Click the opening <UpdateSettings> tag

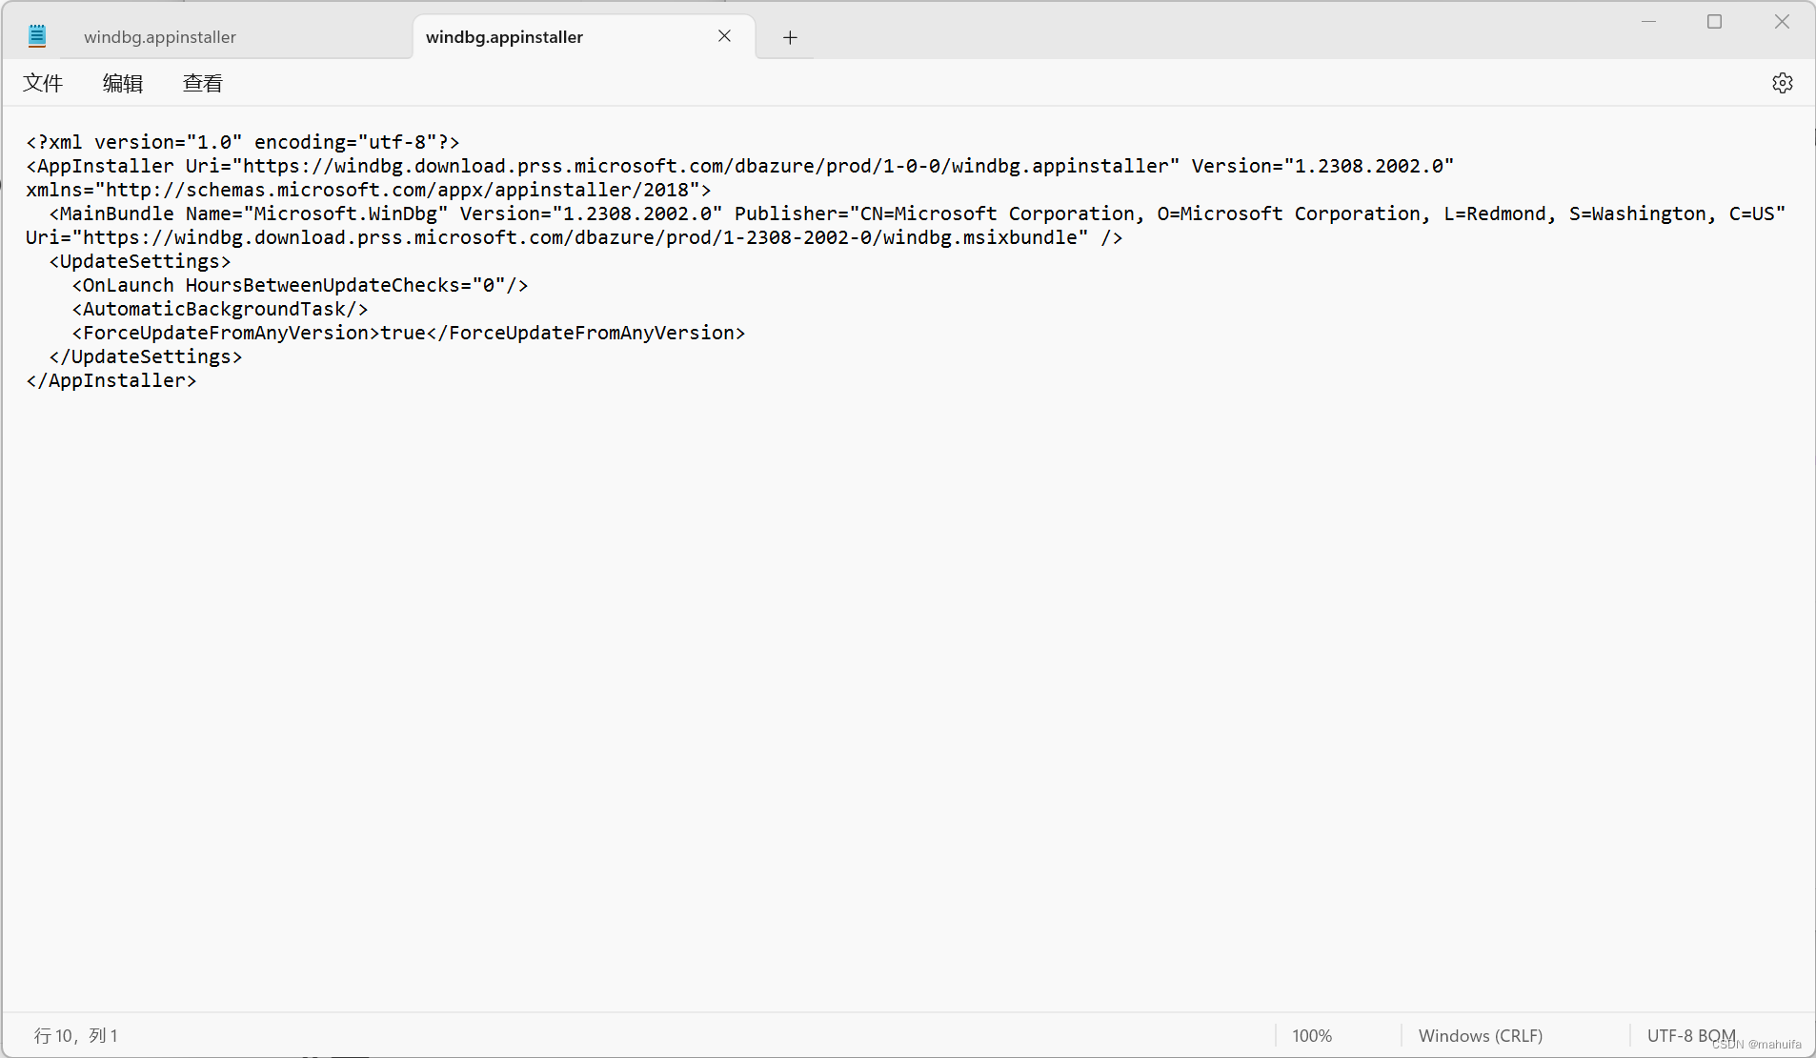[140, 261]
